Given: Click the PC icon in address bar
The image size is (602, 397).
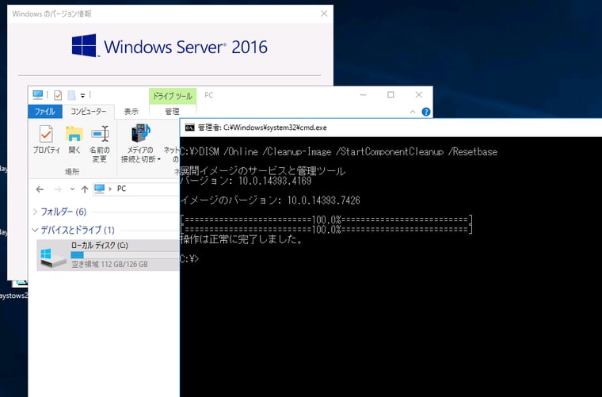Looking at the screenshot, I should (x=100, y=189).
